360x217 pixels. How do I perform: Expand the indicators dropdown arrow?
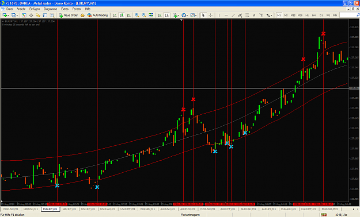(179, 15)
